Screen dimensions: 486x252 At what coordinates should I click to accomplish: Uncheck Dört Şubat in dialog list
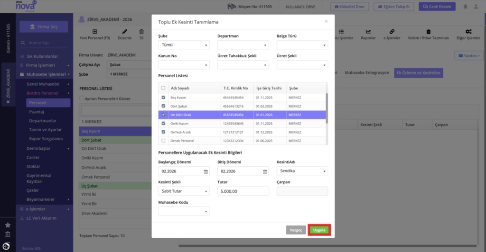(163, 106)
